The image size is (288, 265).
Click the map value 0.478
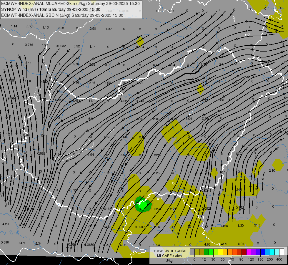click(21, 243)
